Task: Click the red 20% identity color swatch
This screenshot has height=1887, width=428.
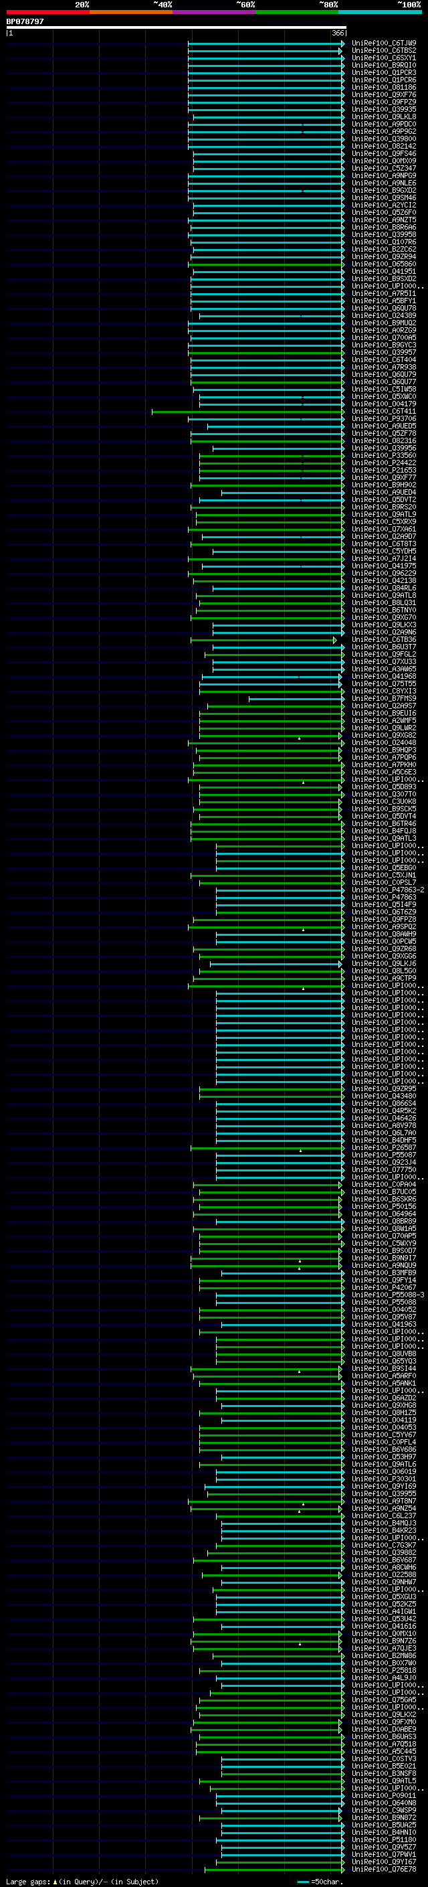Action: [x=47, y=12]
